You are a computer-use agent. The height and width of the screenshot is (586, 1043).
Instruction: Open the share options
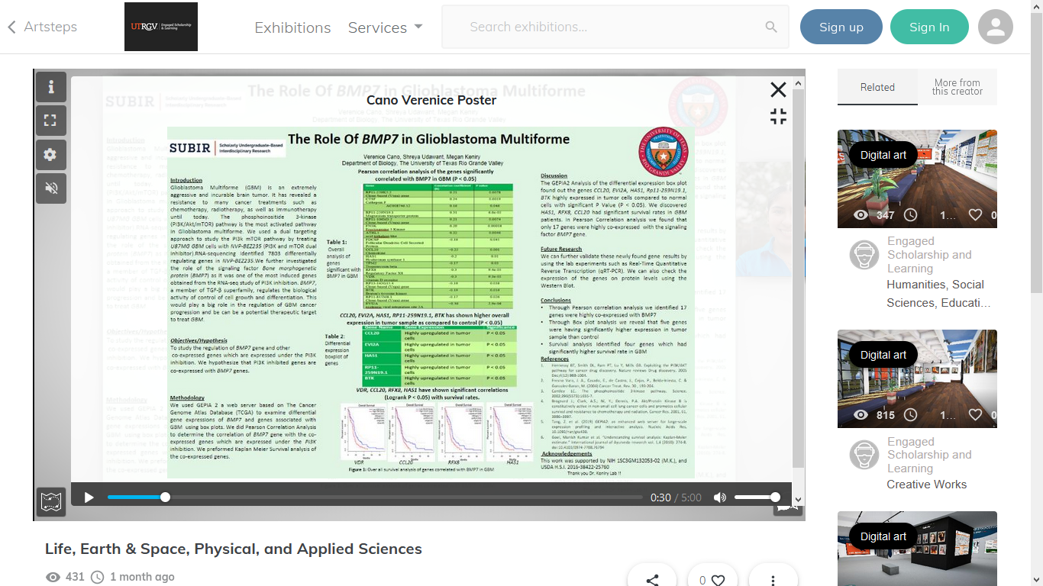651,578
